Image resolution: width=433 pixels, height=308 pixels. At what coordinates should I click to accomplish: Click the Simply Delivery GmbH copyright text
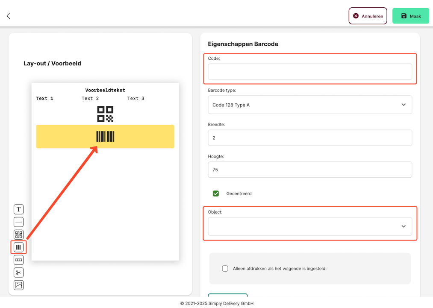click(x=217, y=303)
